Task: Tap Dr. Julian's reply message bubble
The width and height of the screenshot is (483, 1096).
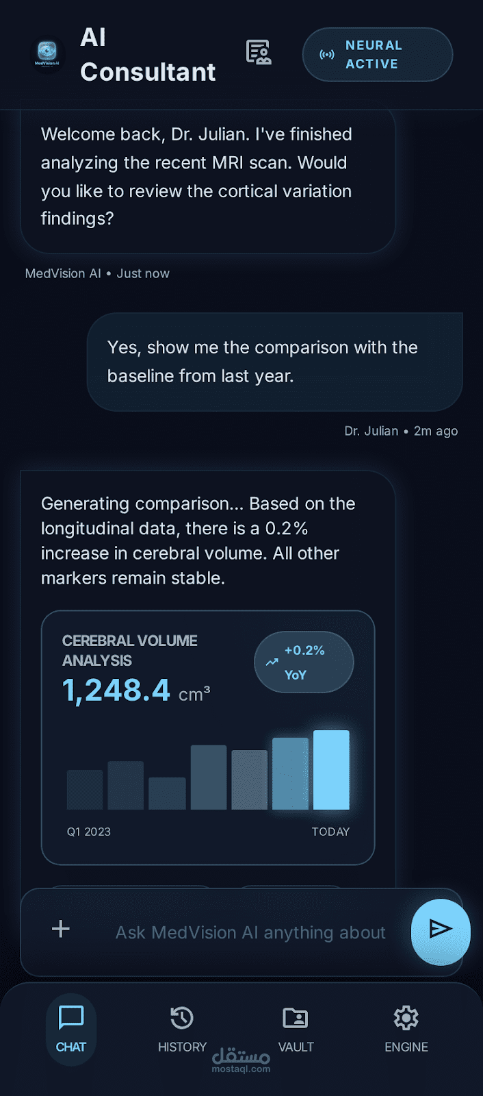Action: pos(275,362)
